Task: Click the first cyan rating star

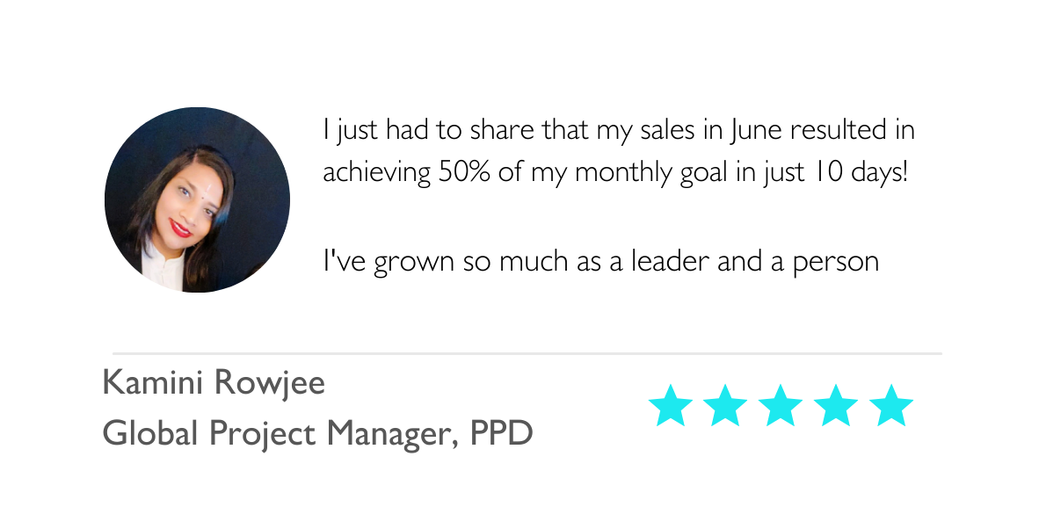Action: 671,405
